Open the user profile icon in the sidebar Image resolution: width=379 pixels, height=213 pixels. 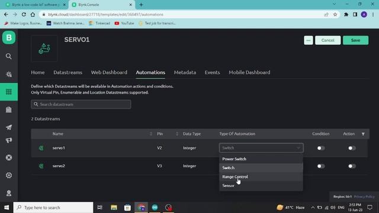[x=9, y=193]
